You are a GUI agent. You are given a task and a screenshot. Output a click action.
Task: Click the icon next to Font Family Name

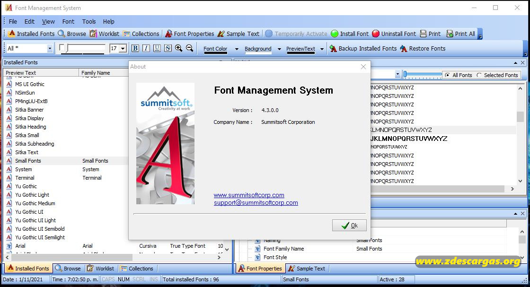click(257, 249)
